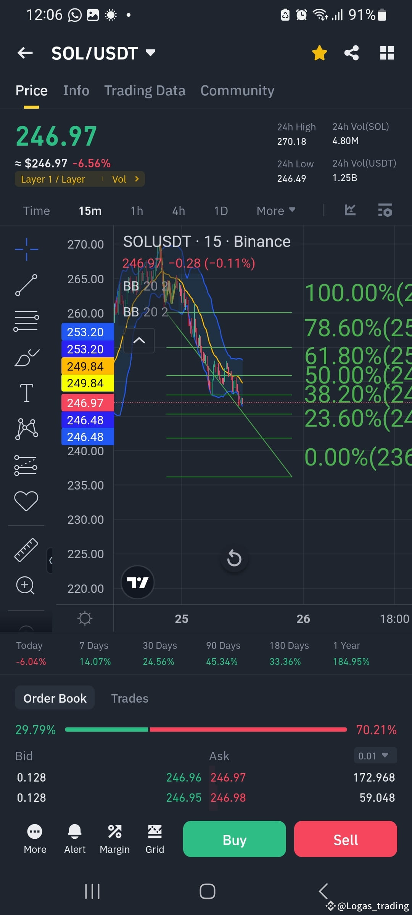Open the Alert bell
The height and width of the screenshot is (915, 412).
pos(75,839)
